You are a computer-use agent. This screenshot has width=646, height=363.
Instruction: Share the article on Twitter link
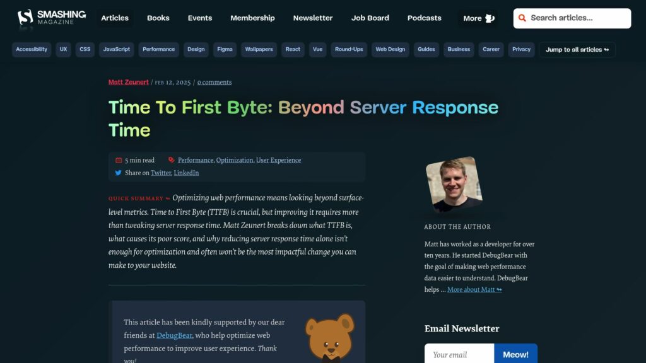161,173
